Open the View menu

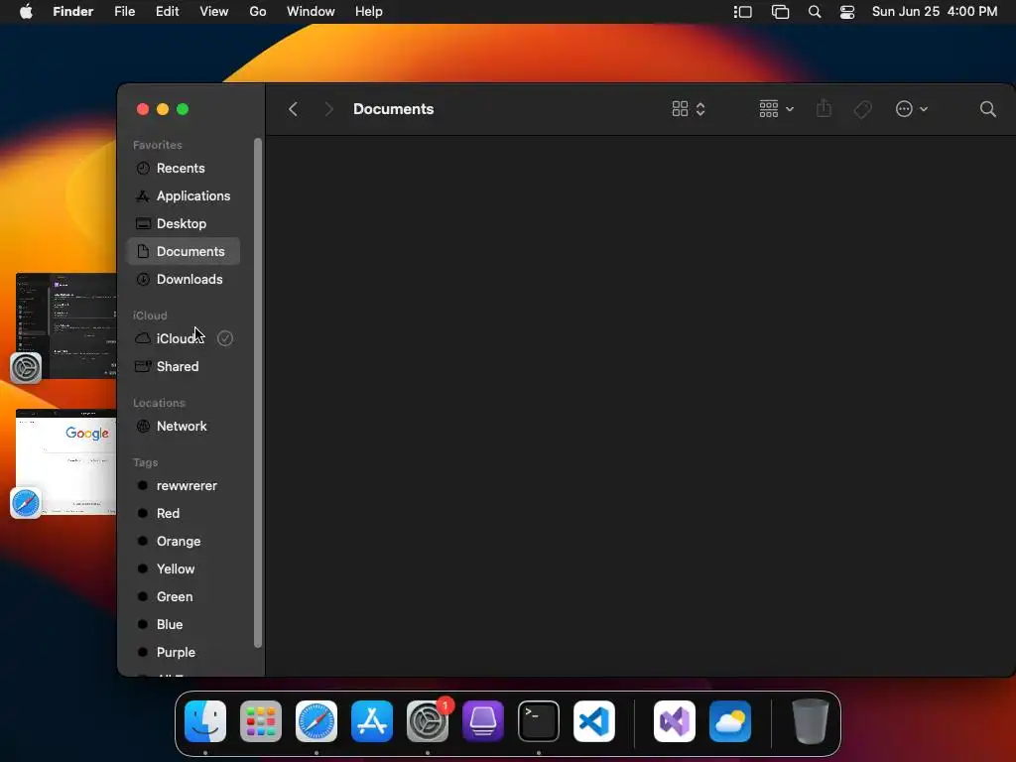pos(214,12)
